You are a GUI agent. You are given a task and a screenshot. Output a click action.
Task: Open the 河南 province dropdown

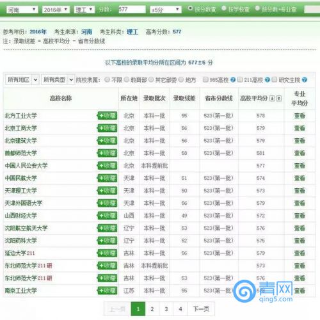tap(22, 10)
